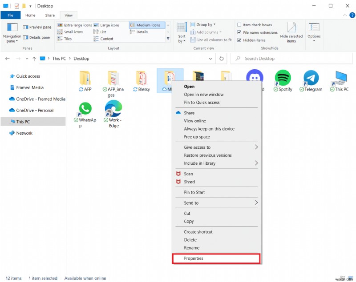Image resolution: width=356 pixels, height=282 pixels.
Task: Select the WhatsApp shortcut
Action: [x=85, y=115]
